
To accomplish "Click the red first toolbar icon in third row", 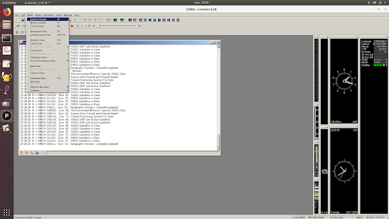I will (18, 32).
